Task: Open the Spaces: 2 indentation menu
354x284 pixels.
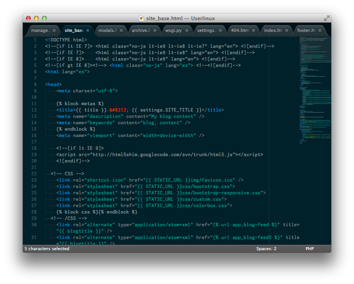Action: [x=266, y=249]
